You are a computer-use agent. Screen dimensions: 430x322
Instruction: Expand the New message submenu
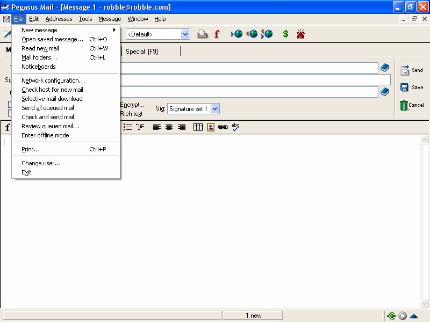coord(66,30)
